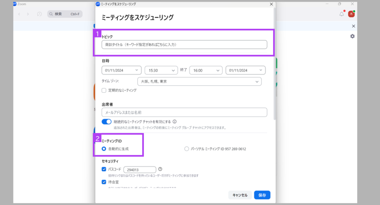Dismiss the blue banner with its X
This screenshot has width=380, height=205.
pyautogui.click(x=354, y=26)
